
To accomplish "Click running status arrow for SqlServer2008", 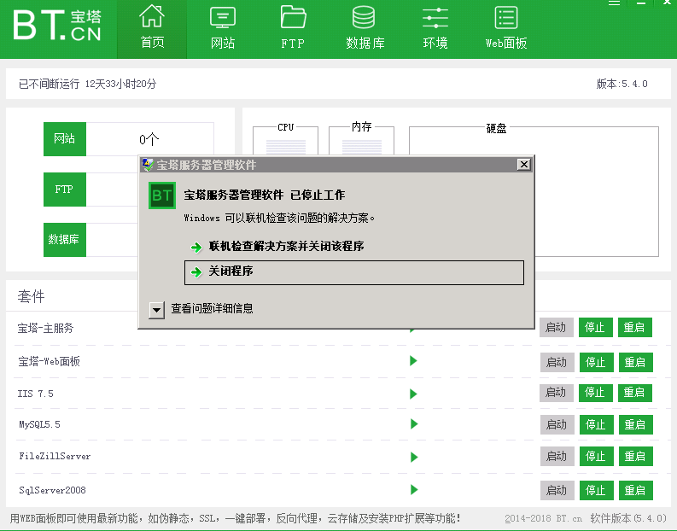I will [x=414, y=489].
